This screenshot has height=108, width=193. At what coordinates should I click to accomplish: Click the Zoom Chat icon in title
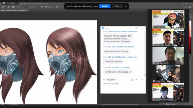[x=103, y=28]
